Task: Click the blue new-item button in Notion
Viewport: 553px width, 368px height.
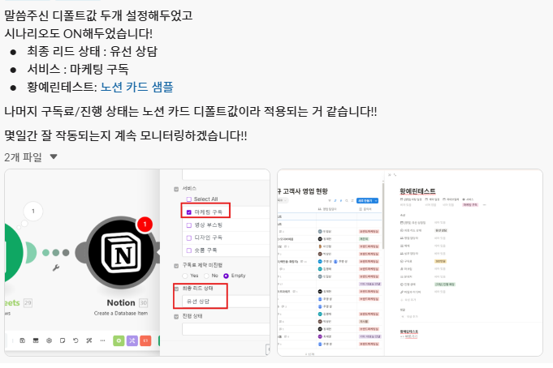Action: tap(367, 201)
